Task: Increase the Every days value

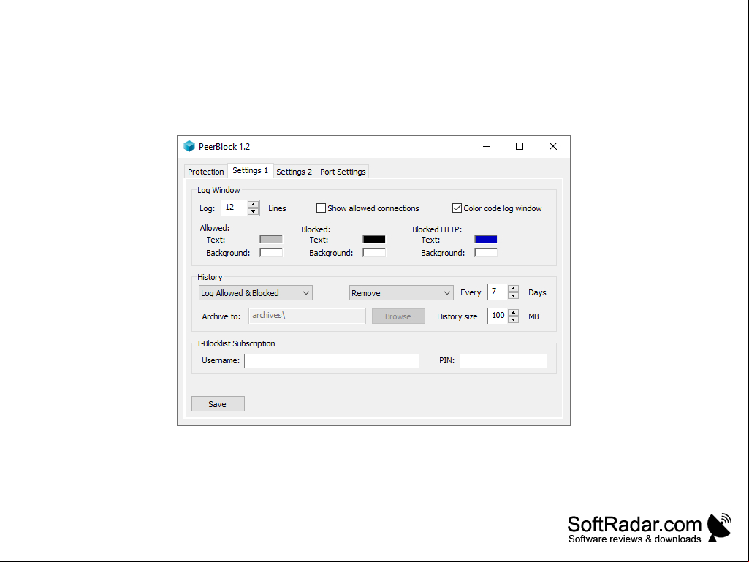Action: 514,289
